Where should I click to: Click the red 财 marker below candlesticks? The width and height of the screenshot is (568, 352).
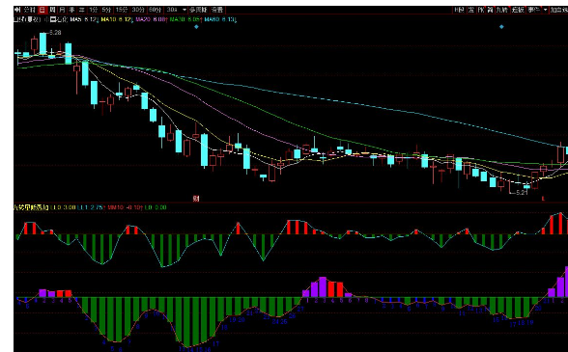click(x=196, y=198)
